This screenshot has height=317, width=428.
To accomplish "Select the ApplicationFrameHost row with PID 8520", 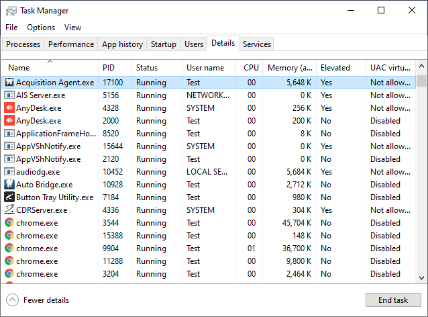I will coord(201,134).
